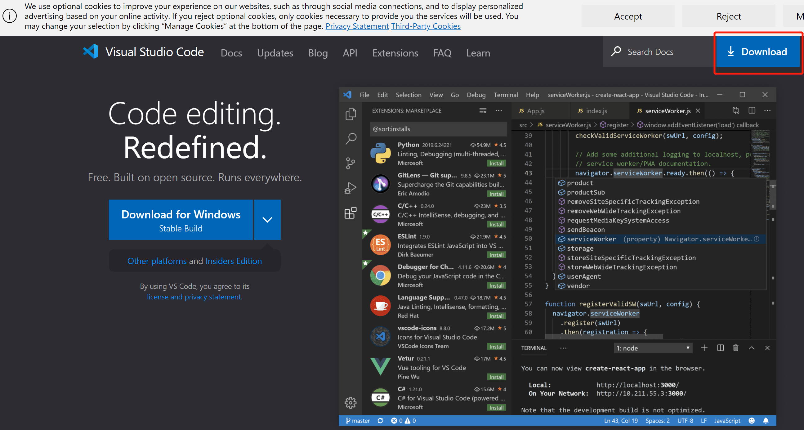Image resolution: width=804 pixels, height=430 pixels.
Task: Open the Privacy Statement link
Action: 357,26
